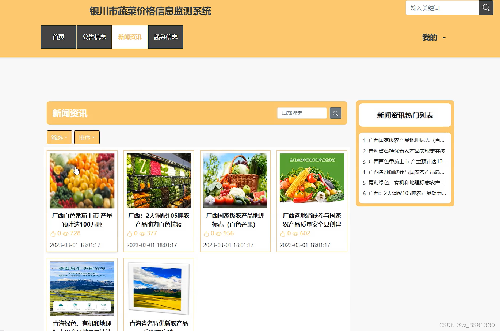The image size is (500, 331).
Task: Click view count 728
Action: [75, 233]
